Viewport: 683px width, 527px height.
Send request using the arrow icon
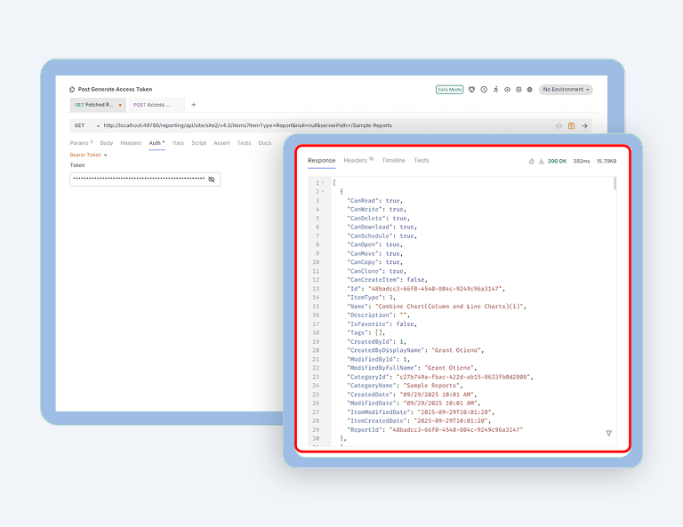coord(584,126)
